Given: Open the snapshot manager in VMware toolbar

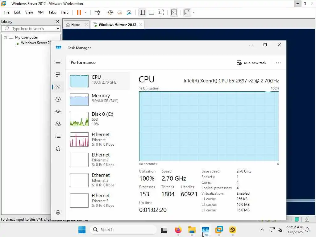Looking at the screenshot, I should pos(129,12).
